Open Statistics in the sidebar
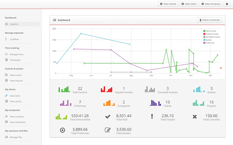233x145 pixels. [x=14, y=24]
